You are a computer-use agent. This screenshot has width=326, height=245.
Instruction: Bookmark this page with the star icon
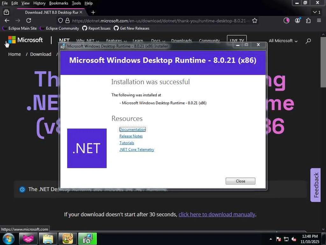(255, 20)
